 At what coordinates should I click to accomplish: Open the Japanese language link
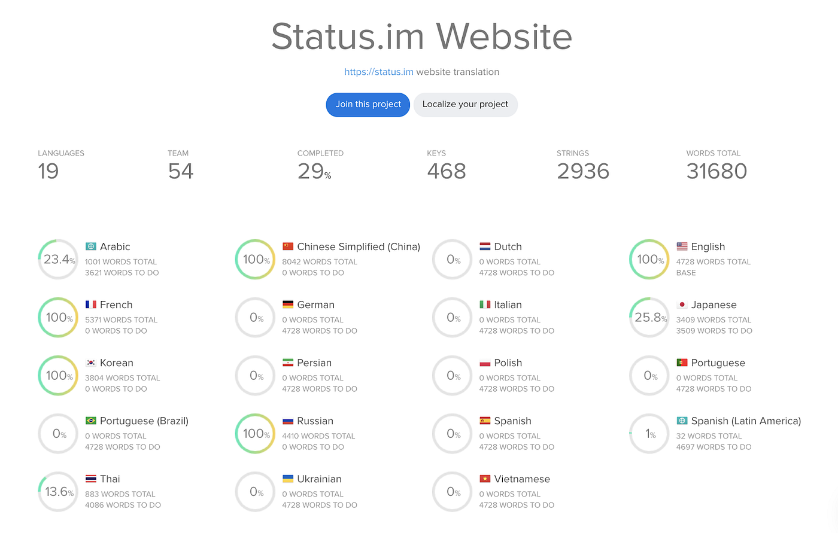click(x=713, y=304)
